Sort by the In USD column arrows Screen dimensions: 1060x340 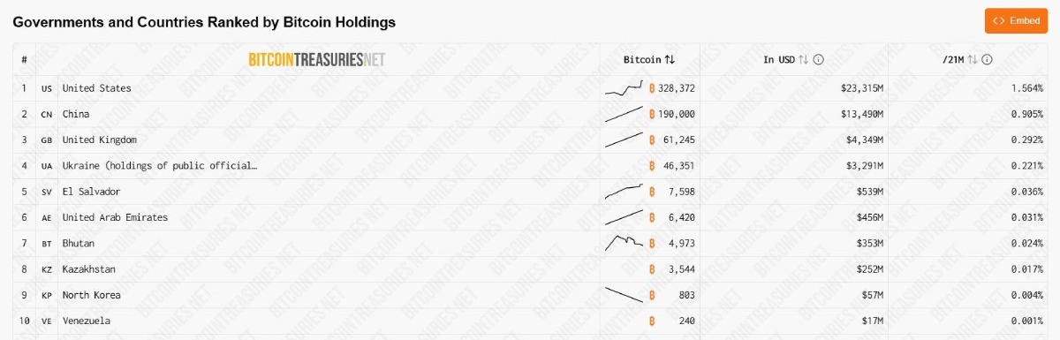click(x=803, y=60)
